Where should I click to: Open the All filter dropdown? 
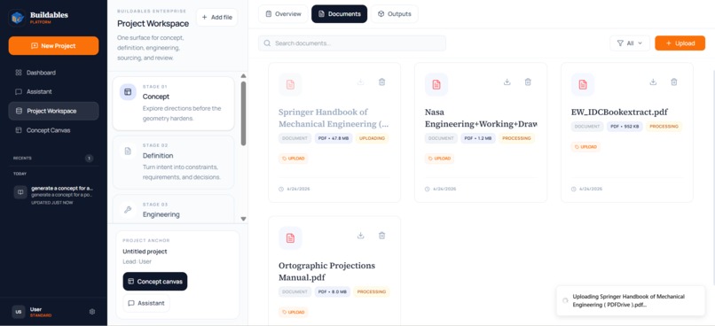[630, 43]
